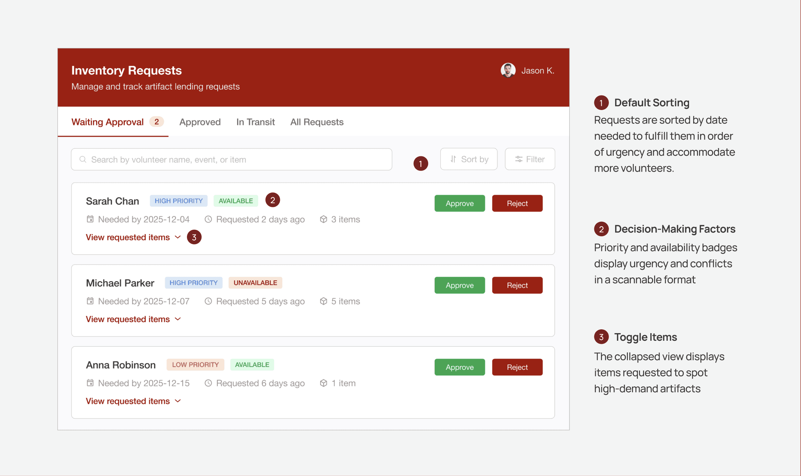This screenshot has height=476, width=801.
Task: Open the Filter options
Action: coord(530,159)
